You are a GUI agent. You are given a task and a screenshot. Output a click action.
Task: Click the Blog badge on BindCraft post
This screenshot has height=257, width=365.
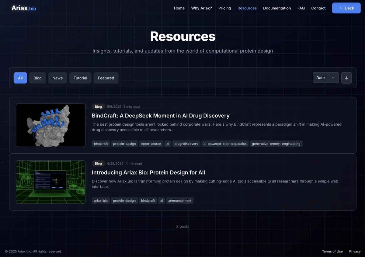(x=98, y=107)
